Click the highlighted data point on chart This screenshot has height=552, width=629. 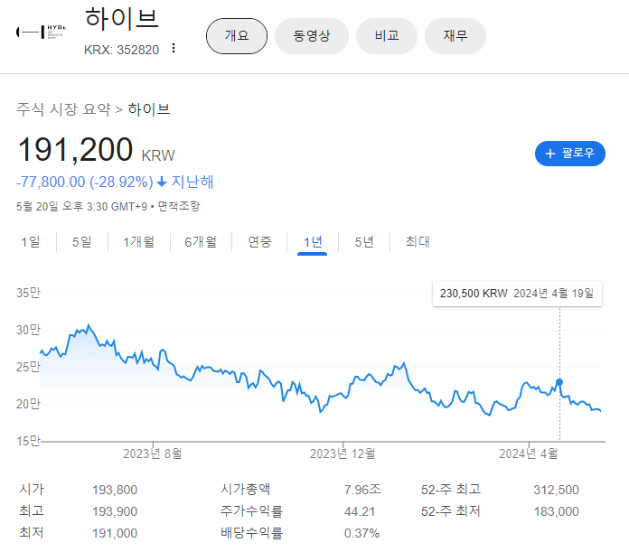click(x=559, y=382)
